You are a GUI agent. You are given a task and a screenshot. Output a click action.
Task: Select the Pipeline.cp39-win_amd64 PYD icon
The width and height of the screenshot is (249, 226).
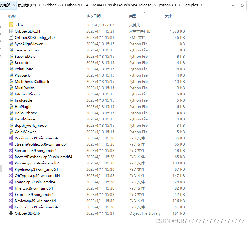click(x=11, y=169)
